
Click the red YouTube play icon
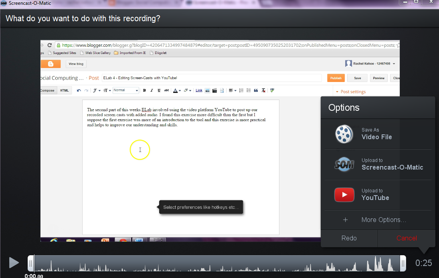pos(344,195)
